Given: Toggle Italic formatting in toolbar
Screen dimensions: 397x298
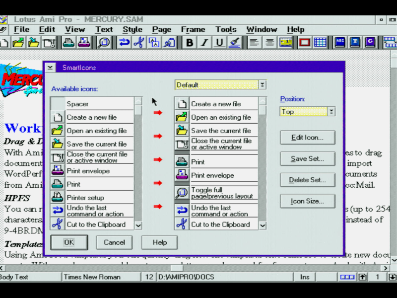Looking at the screenshot, I should point(204,43).
